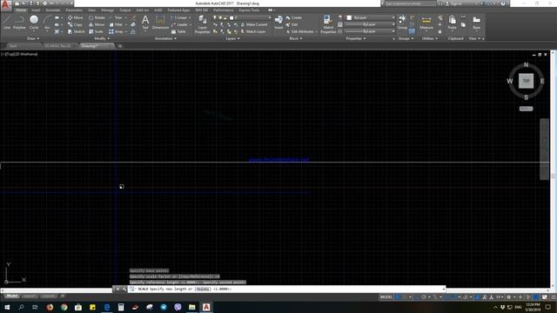This screenshot has width=557, height=313.
Task: Click the Insert block icon
Action: (278, 22)
